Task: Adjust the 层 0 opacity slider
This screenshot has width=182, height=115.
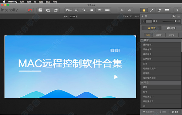Action: coord(169,21)
